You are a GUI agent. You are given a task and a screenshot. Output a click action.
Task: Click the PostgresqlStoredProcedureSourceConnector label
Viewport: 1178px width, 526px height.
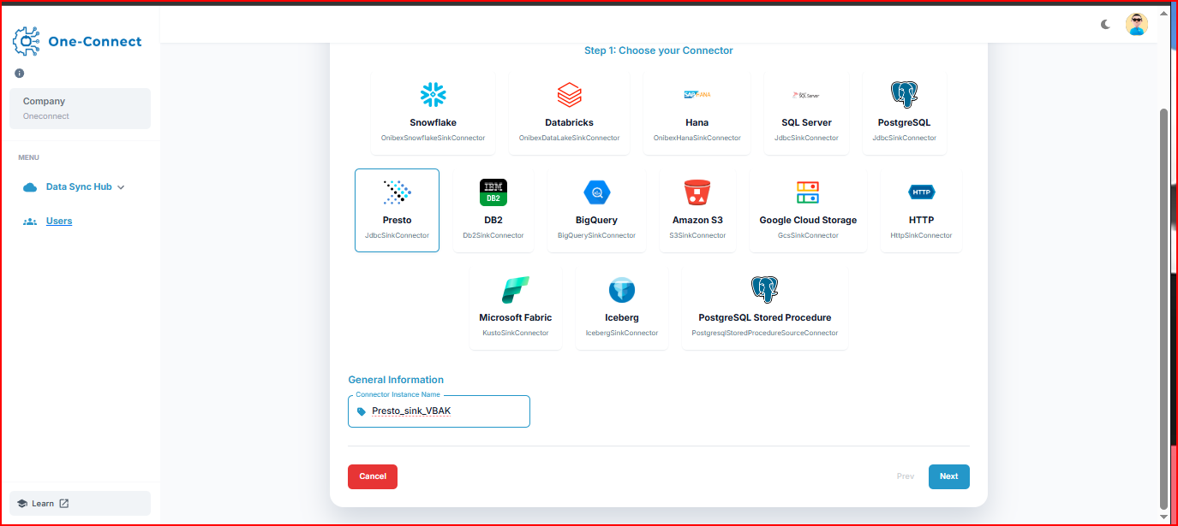click(x=764, y=333)
